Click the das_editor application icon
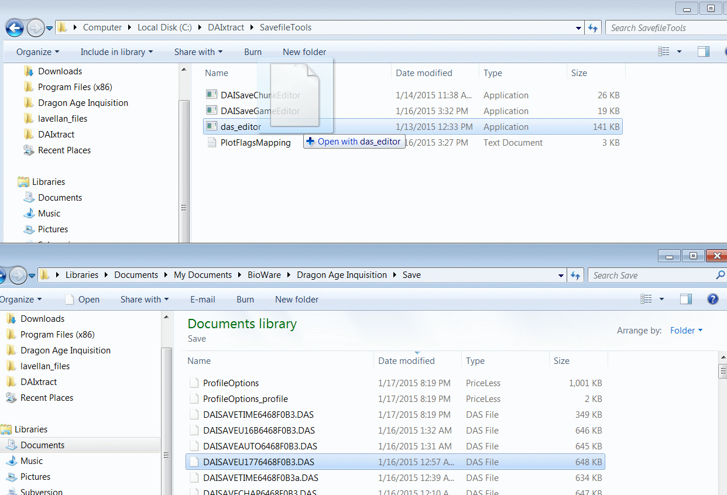This screenshot has width=727, height=495. (211, 126)
